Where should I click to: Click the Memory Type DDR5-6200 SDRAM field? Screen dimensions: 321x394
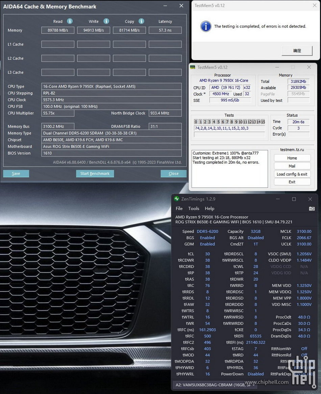click(112, 133)
